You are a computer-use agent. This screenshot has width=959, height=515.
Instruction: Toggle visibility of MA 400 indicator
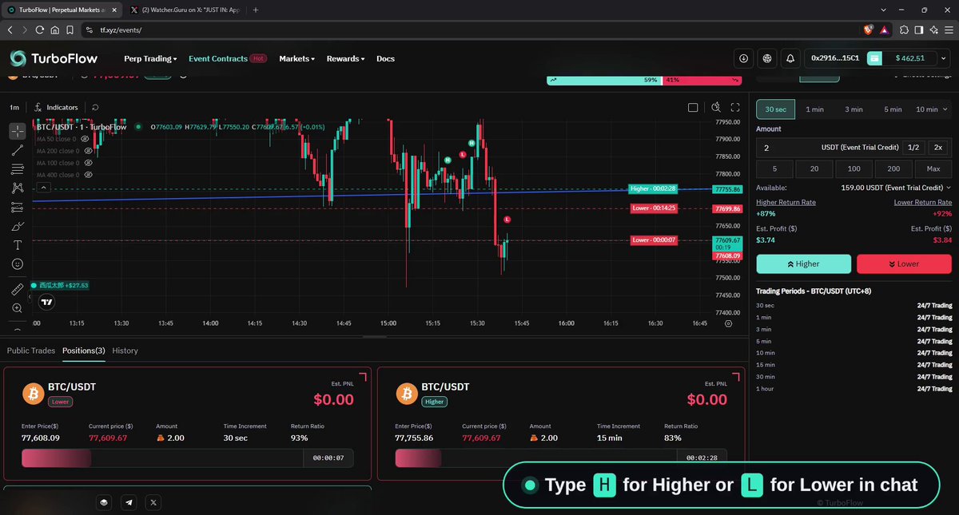[x=87, y=175]
